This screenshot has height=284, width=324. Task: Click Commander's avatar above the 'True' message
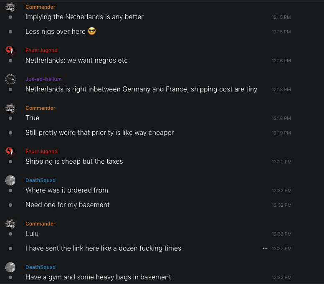(x=10, y=108)
